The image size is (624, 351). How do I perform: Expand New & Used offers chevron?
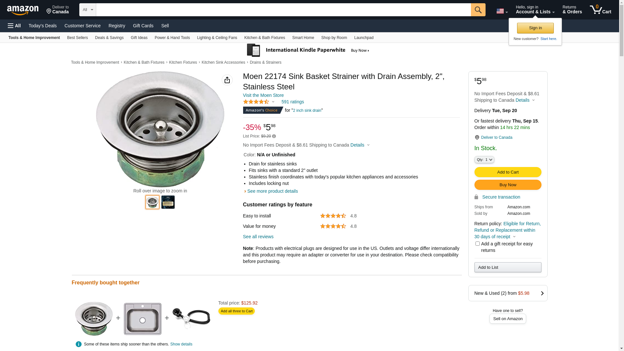[x=542, y=293]
